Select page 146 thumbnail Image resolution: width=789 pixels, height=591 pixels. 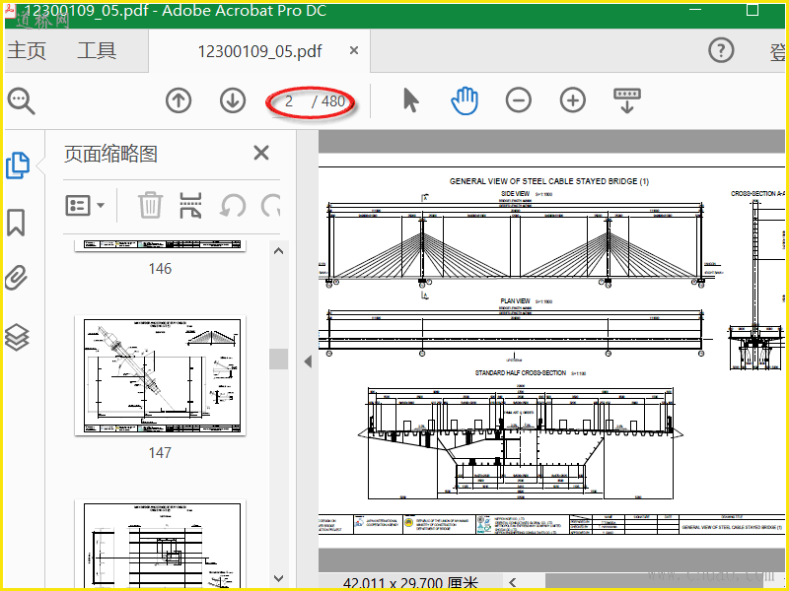point(160,244)
